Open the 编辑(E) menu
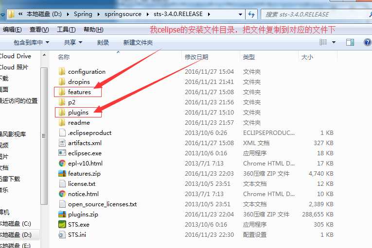This screenshot has width=372, height=248. tap(12, 30)
